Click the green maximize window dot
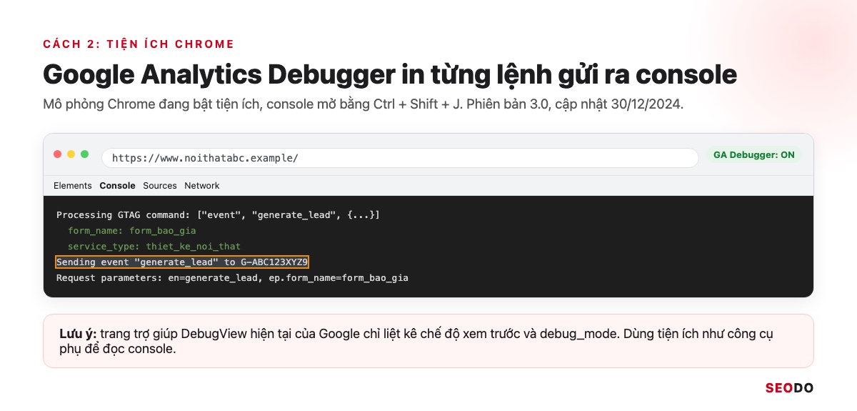Viewport: 857px width, 411px height. tap(84, 154)
